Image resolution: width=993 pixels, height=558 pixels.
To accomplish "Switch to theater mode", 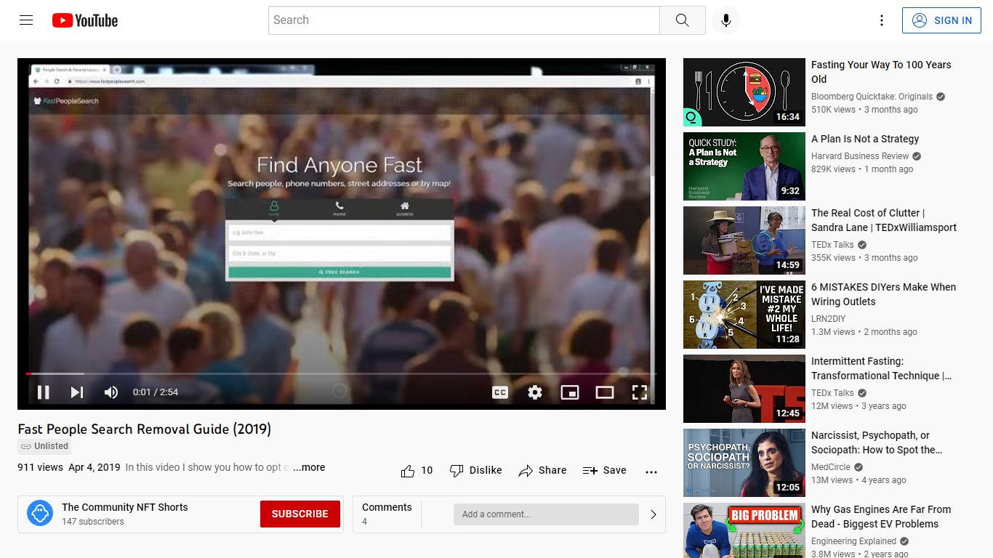I will 605,392.
